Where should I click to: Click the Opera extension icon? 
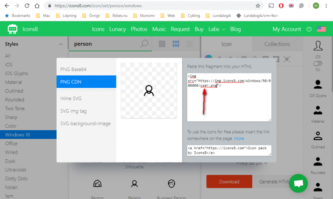click(x=281, y=6)
